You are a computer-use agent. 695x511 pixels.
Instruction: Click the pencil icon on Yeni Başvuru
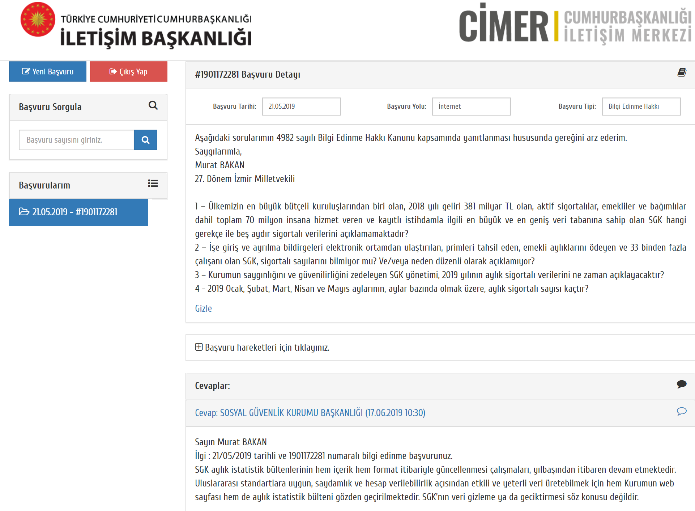point(26,71)
